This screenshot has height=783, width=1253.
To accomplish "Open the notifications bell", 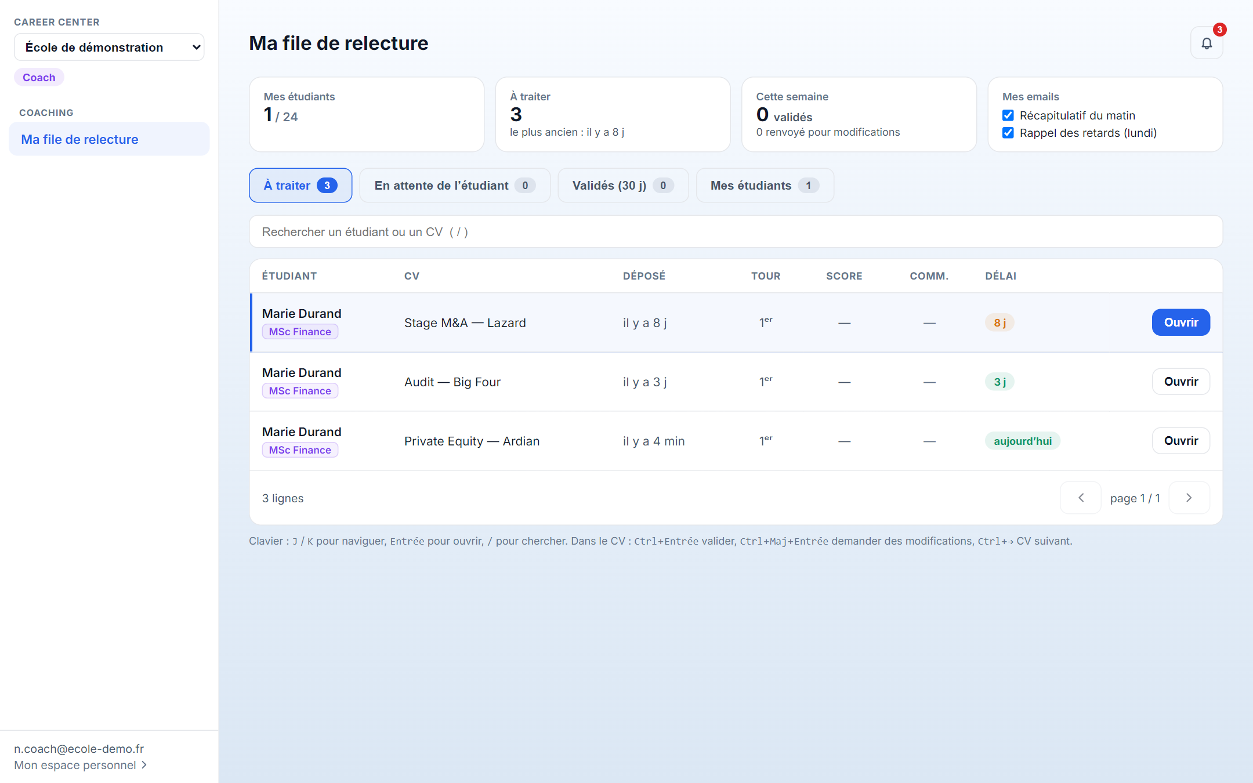I will click(1207, 43).
